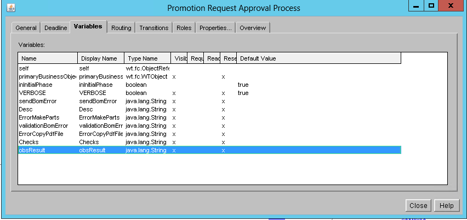The width and height of the screenshot is (467, 220).
Task: Click the Resettable x mark for primaryBusinessObject
Action: click(x=223, y=77)
